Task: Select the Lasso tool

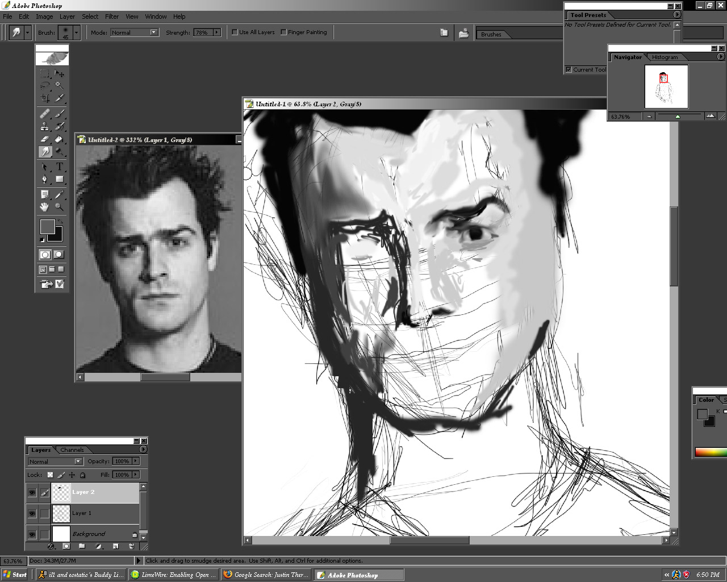Action: [x=45, y=86]
